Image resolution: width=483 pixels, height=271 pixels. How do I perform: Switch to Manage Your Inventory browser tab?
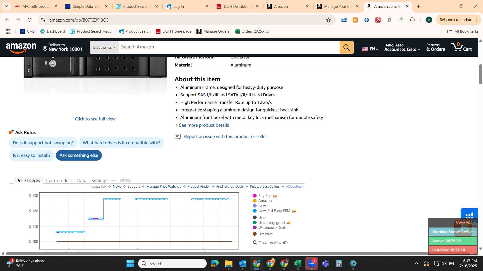[x=338, y=6]
